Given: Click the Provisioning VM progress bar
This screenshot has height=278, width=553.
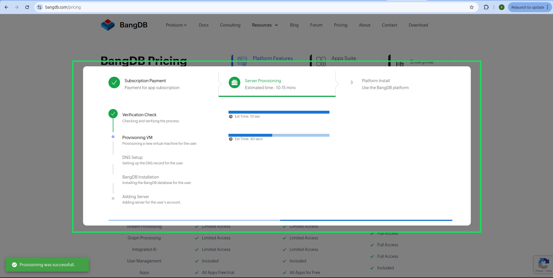Looking at the screenshot, I should [279, 135].
